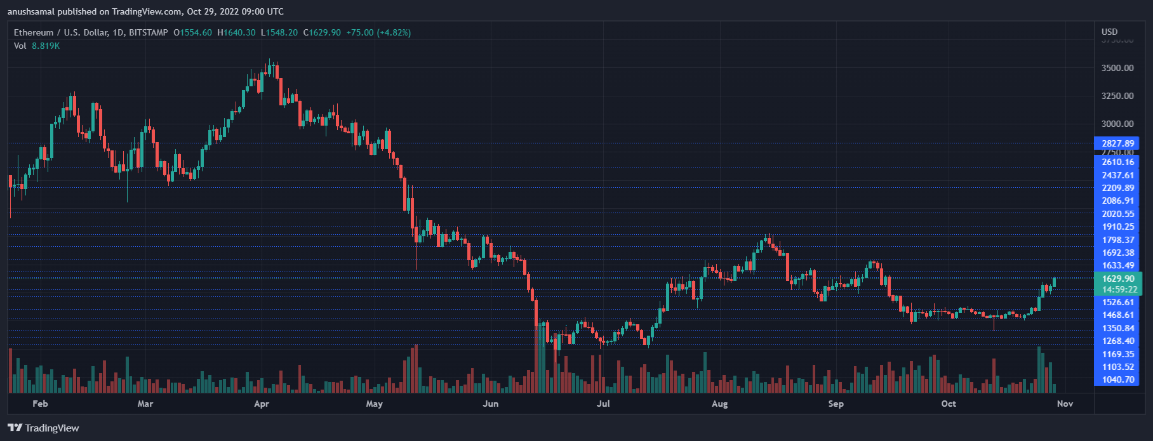Click the 1798.37 price level label

[1117, 240]
